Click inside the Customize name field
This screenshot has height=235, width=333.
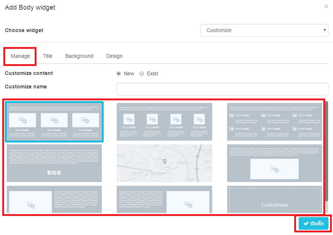tap(222, 89)
